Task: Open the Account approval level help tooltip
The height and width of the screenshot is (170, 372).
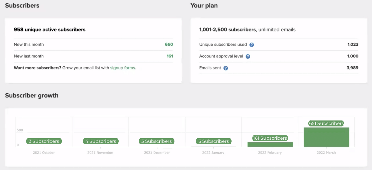Action: pos(248,56)
